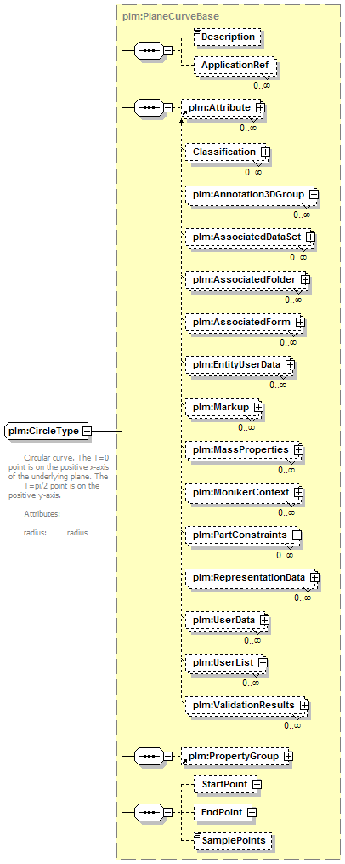
Task: Click the sequence compositor icon beside plm:PropertyGroup
Action: [149, 757]
